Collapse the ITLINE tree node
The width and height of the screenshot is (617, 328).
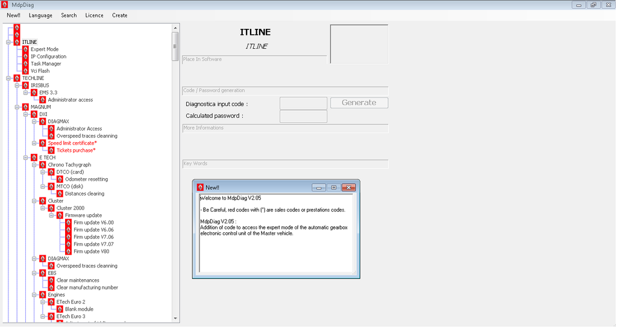pyautogui.click(x=8, y=42)
